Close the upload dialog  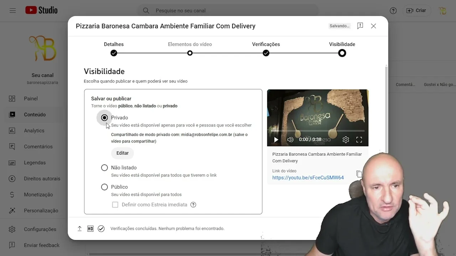373,26
